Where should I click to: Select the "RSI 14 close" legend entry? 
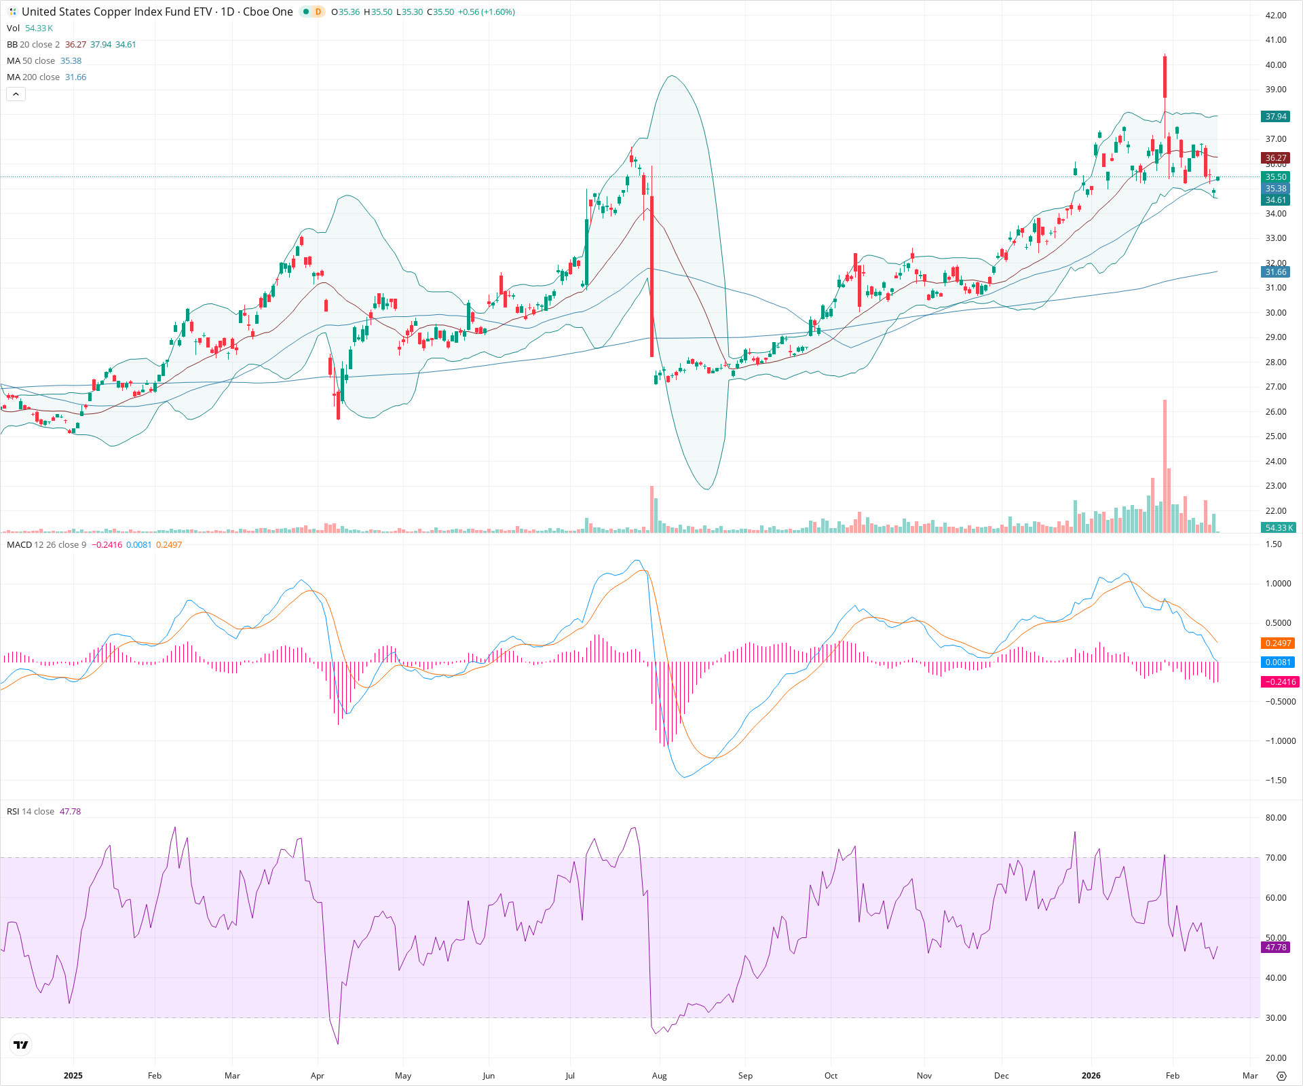pos(31,811)
